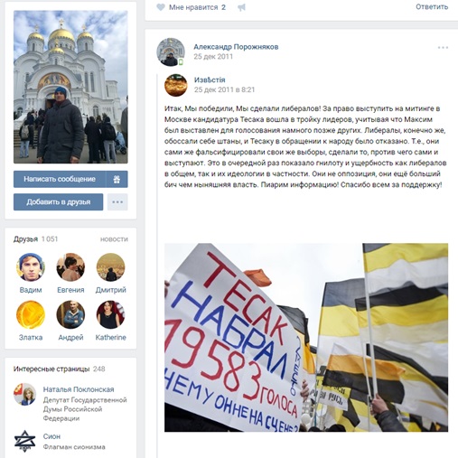The width and height of the screenshot is (458, 458).
Task: Open friend Вадим's avatar
Action: tap(31, 267)
